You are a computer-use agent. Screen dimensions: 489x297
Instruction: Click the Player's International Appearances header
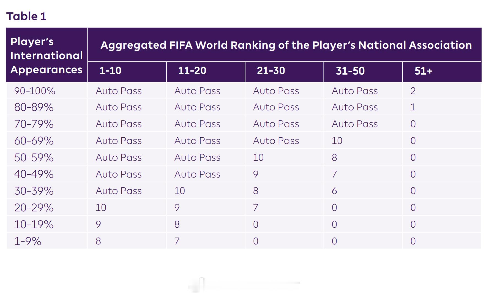pos(46,55)
